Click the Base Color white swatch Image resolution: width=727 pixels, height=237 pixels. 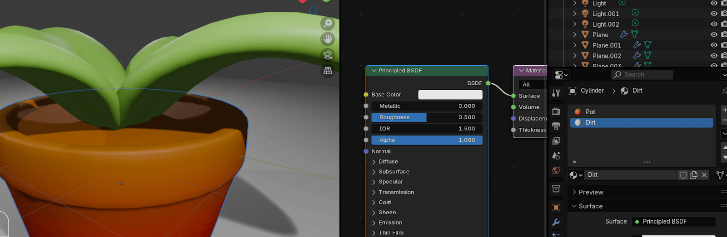point(450,95)
